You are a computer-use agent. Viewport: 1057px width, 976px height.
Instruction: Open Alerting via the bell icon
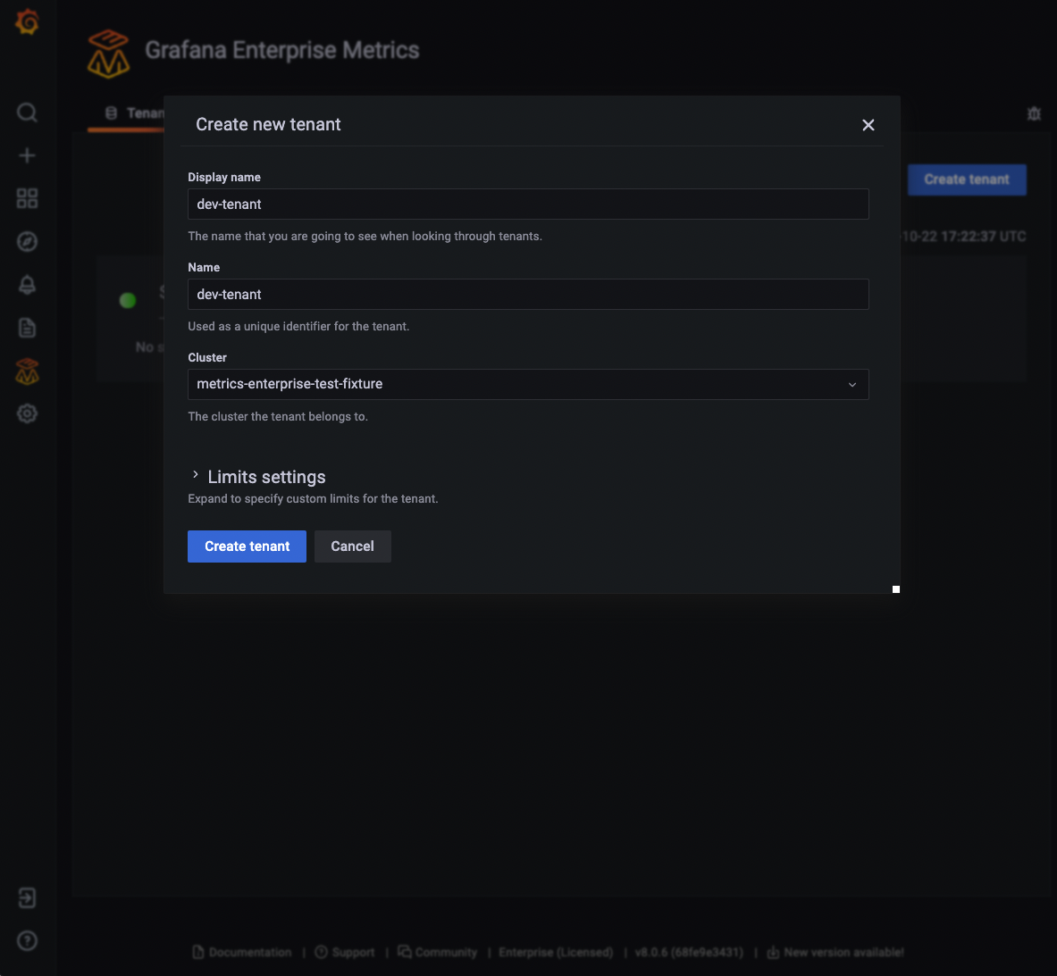[x=27, y=285]
